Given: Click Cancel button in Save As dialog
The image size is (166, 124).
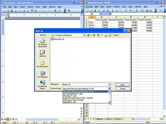Looking at the screenshot, I should tap(123, 89).
